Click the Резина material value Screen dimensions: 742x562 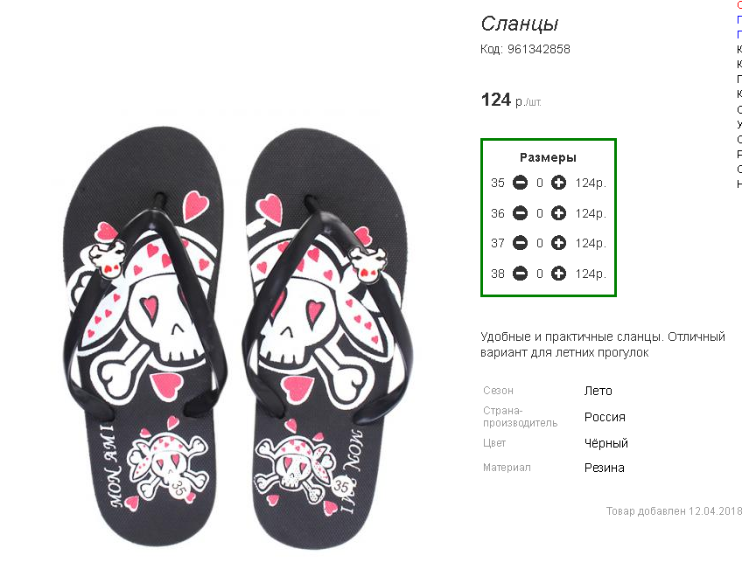(x=605, y=468)
